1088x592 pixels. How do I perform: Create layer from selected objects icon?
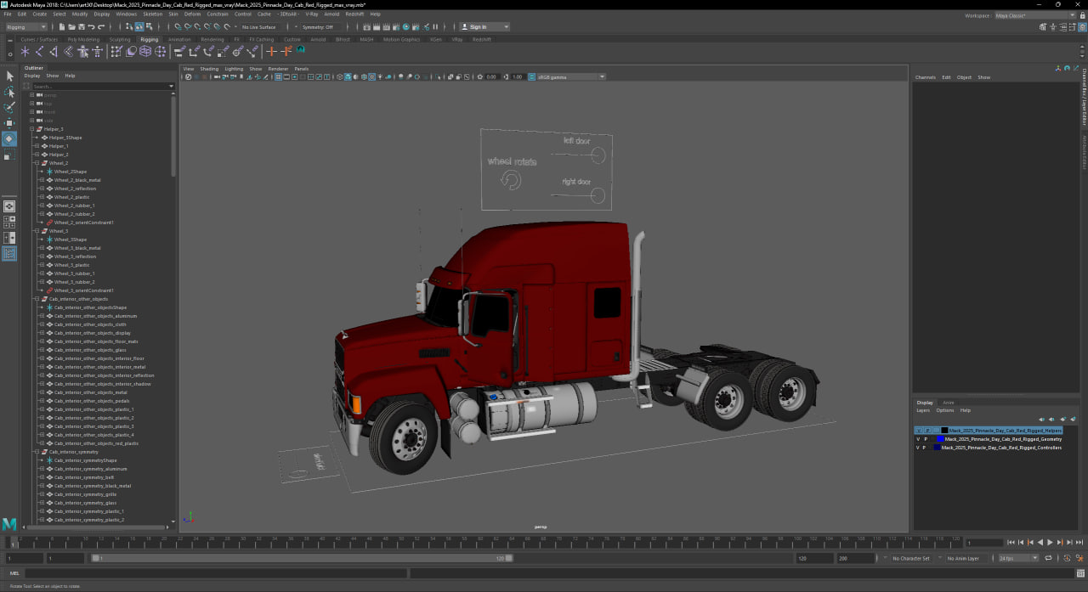pos(1073,419)
